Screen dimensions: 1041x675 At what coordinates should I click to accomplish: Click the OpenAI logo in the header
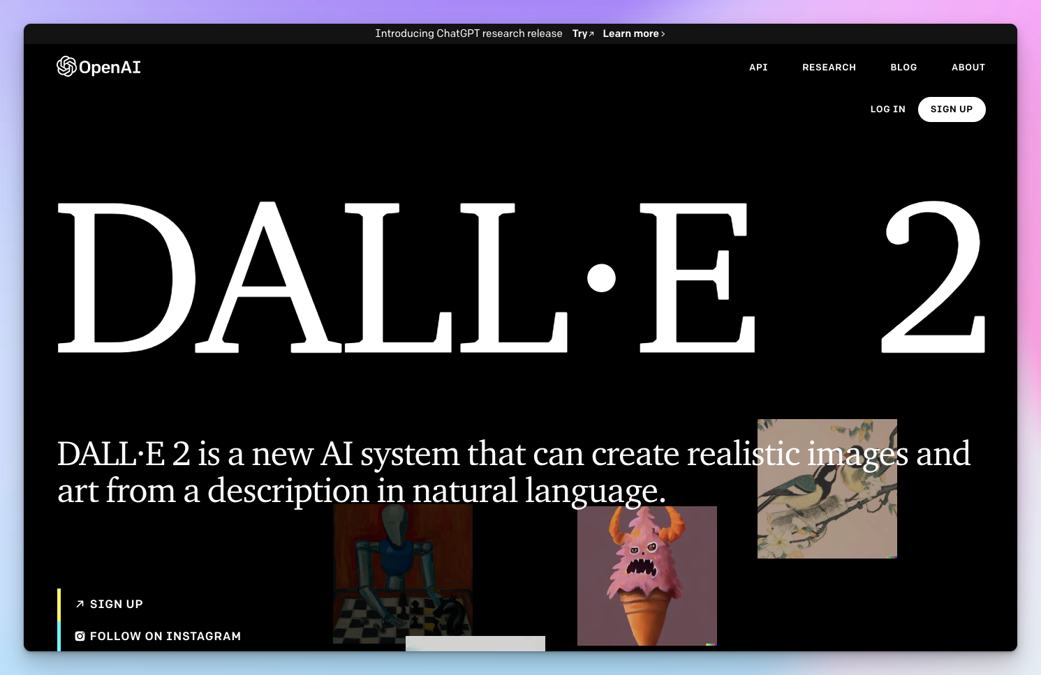click(98, 67)
